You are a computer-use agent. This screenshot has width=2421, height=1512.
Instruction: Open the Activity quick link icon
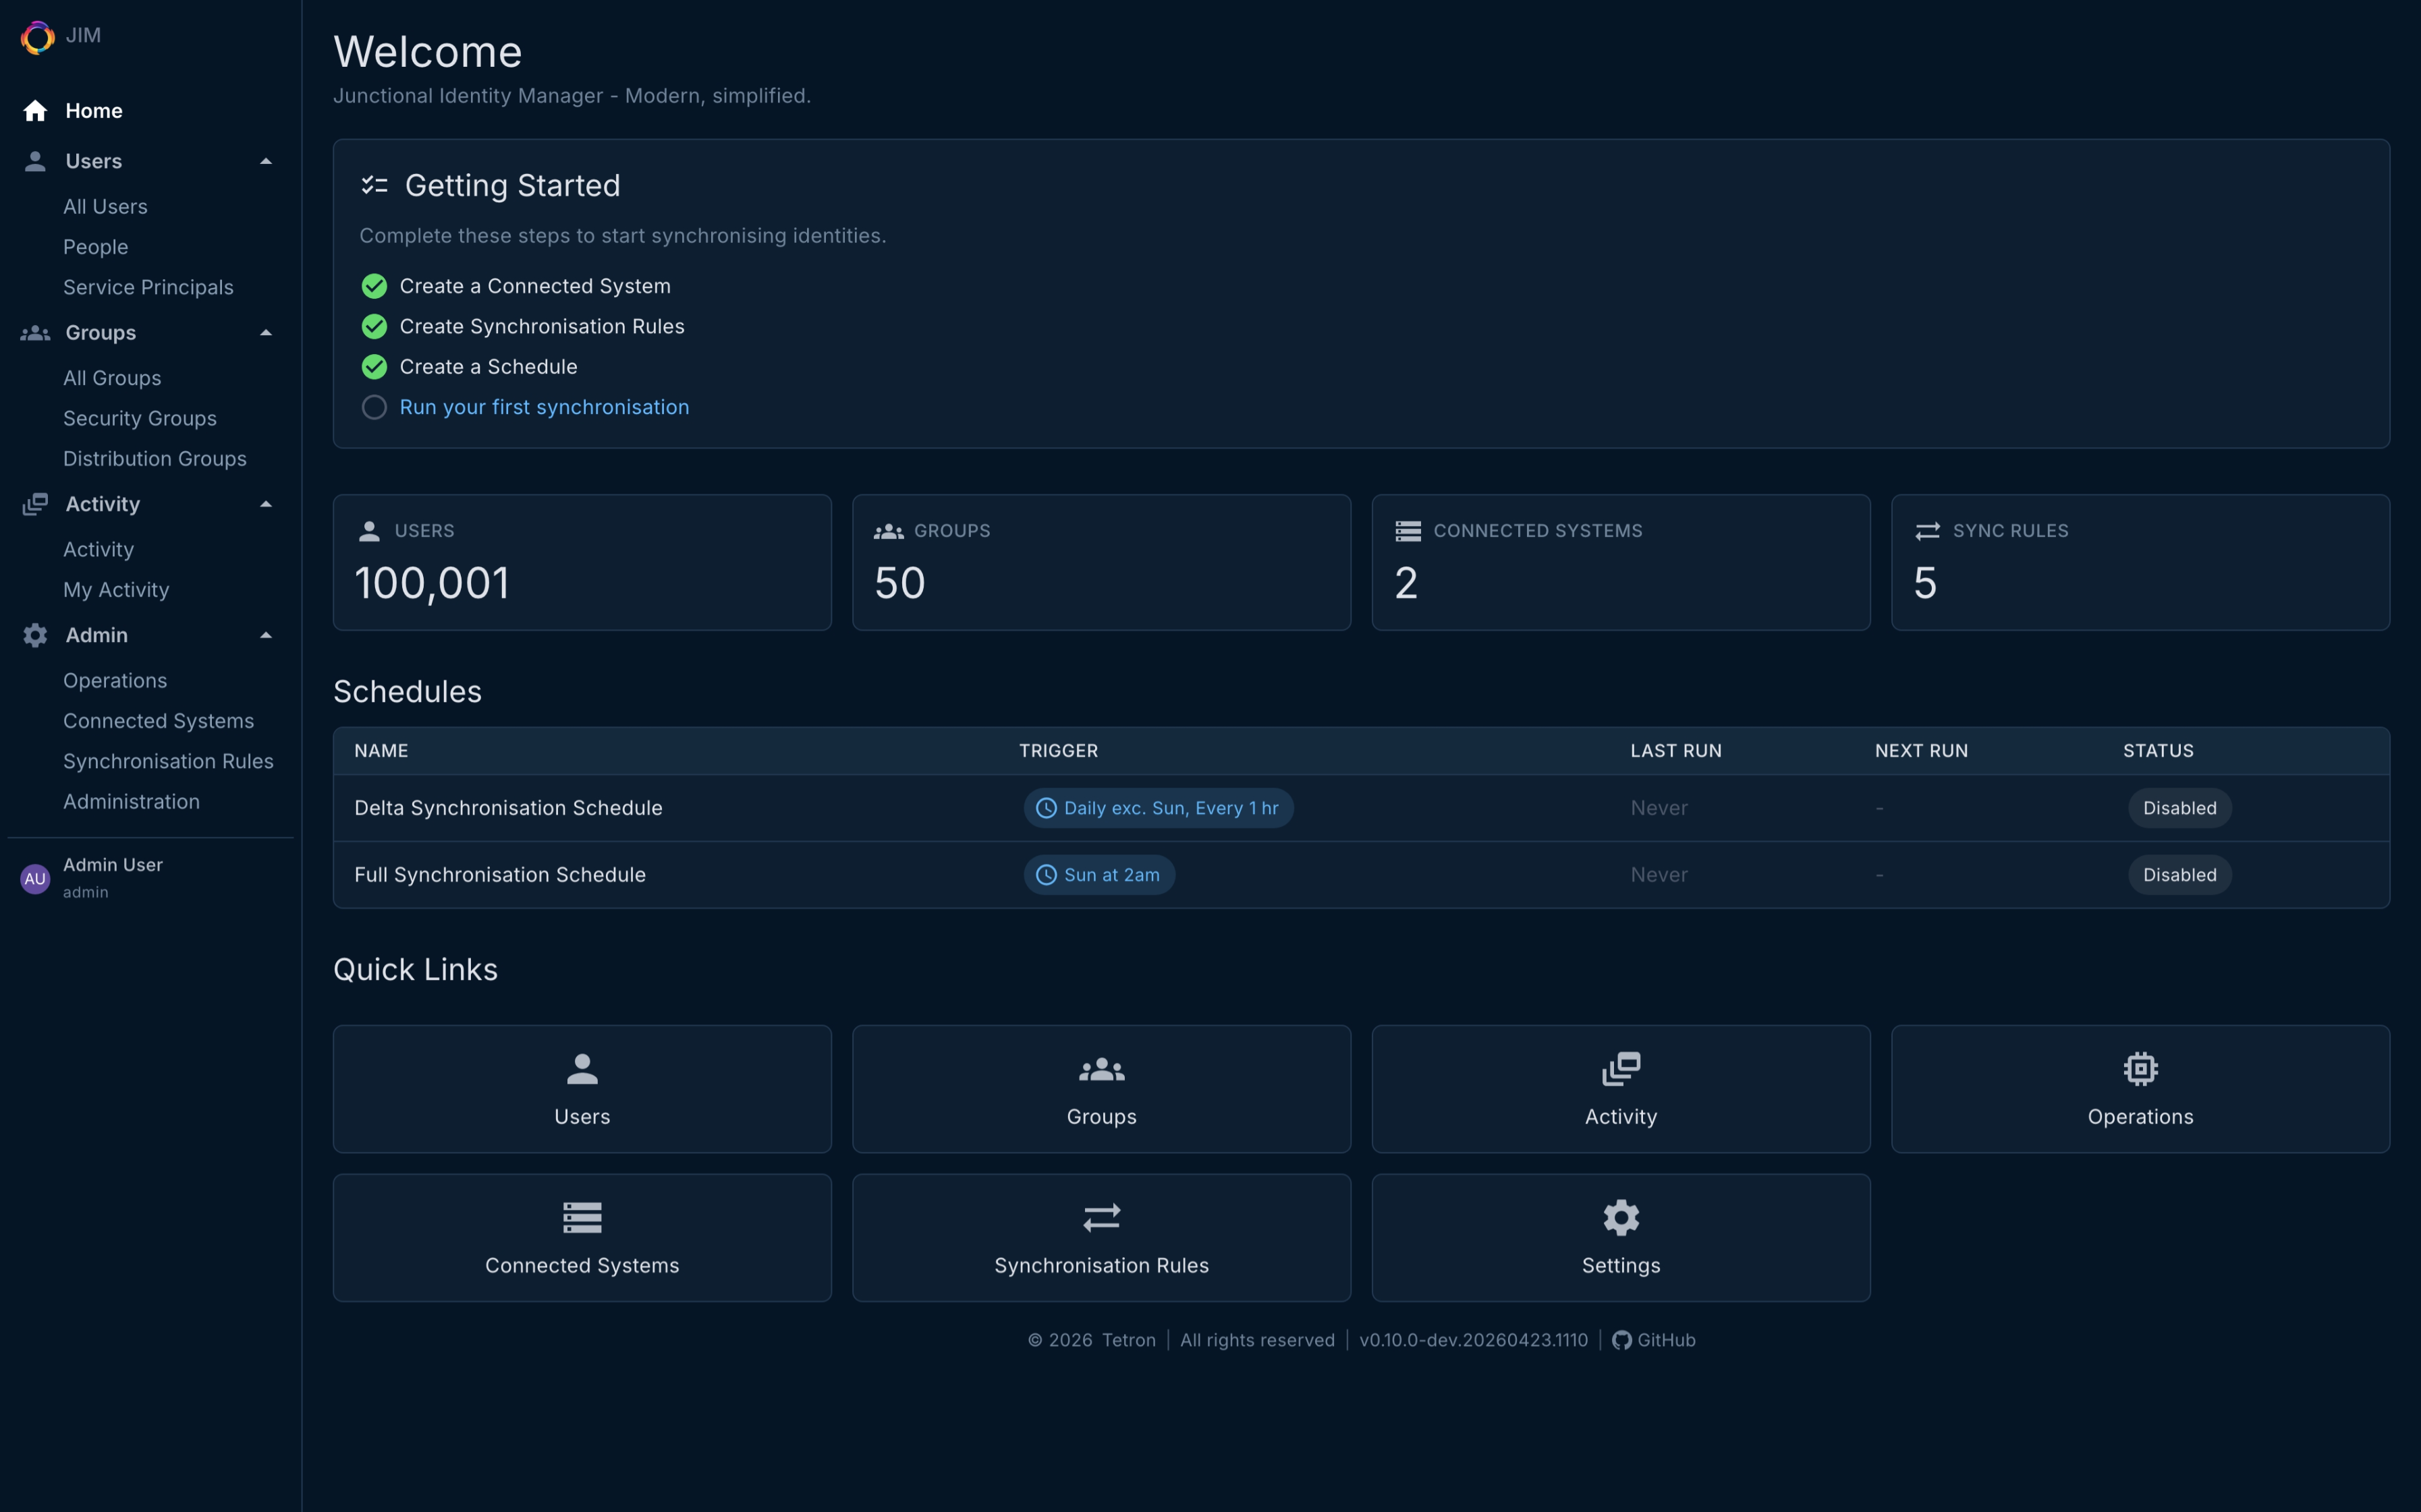(1619, 1068)
